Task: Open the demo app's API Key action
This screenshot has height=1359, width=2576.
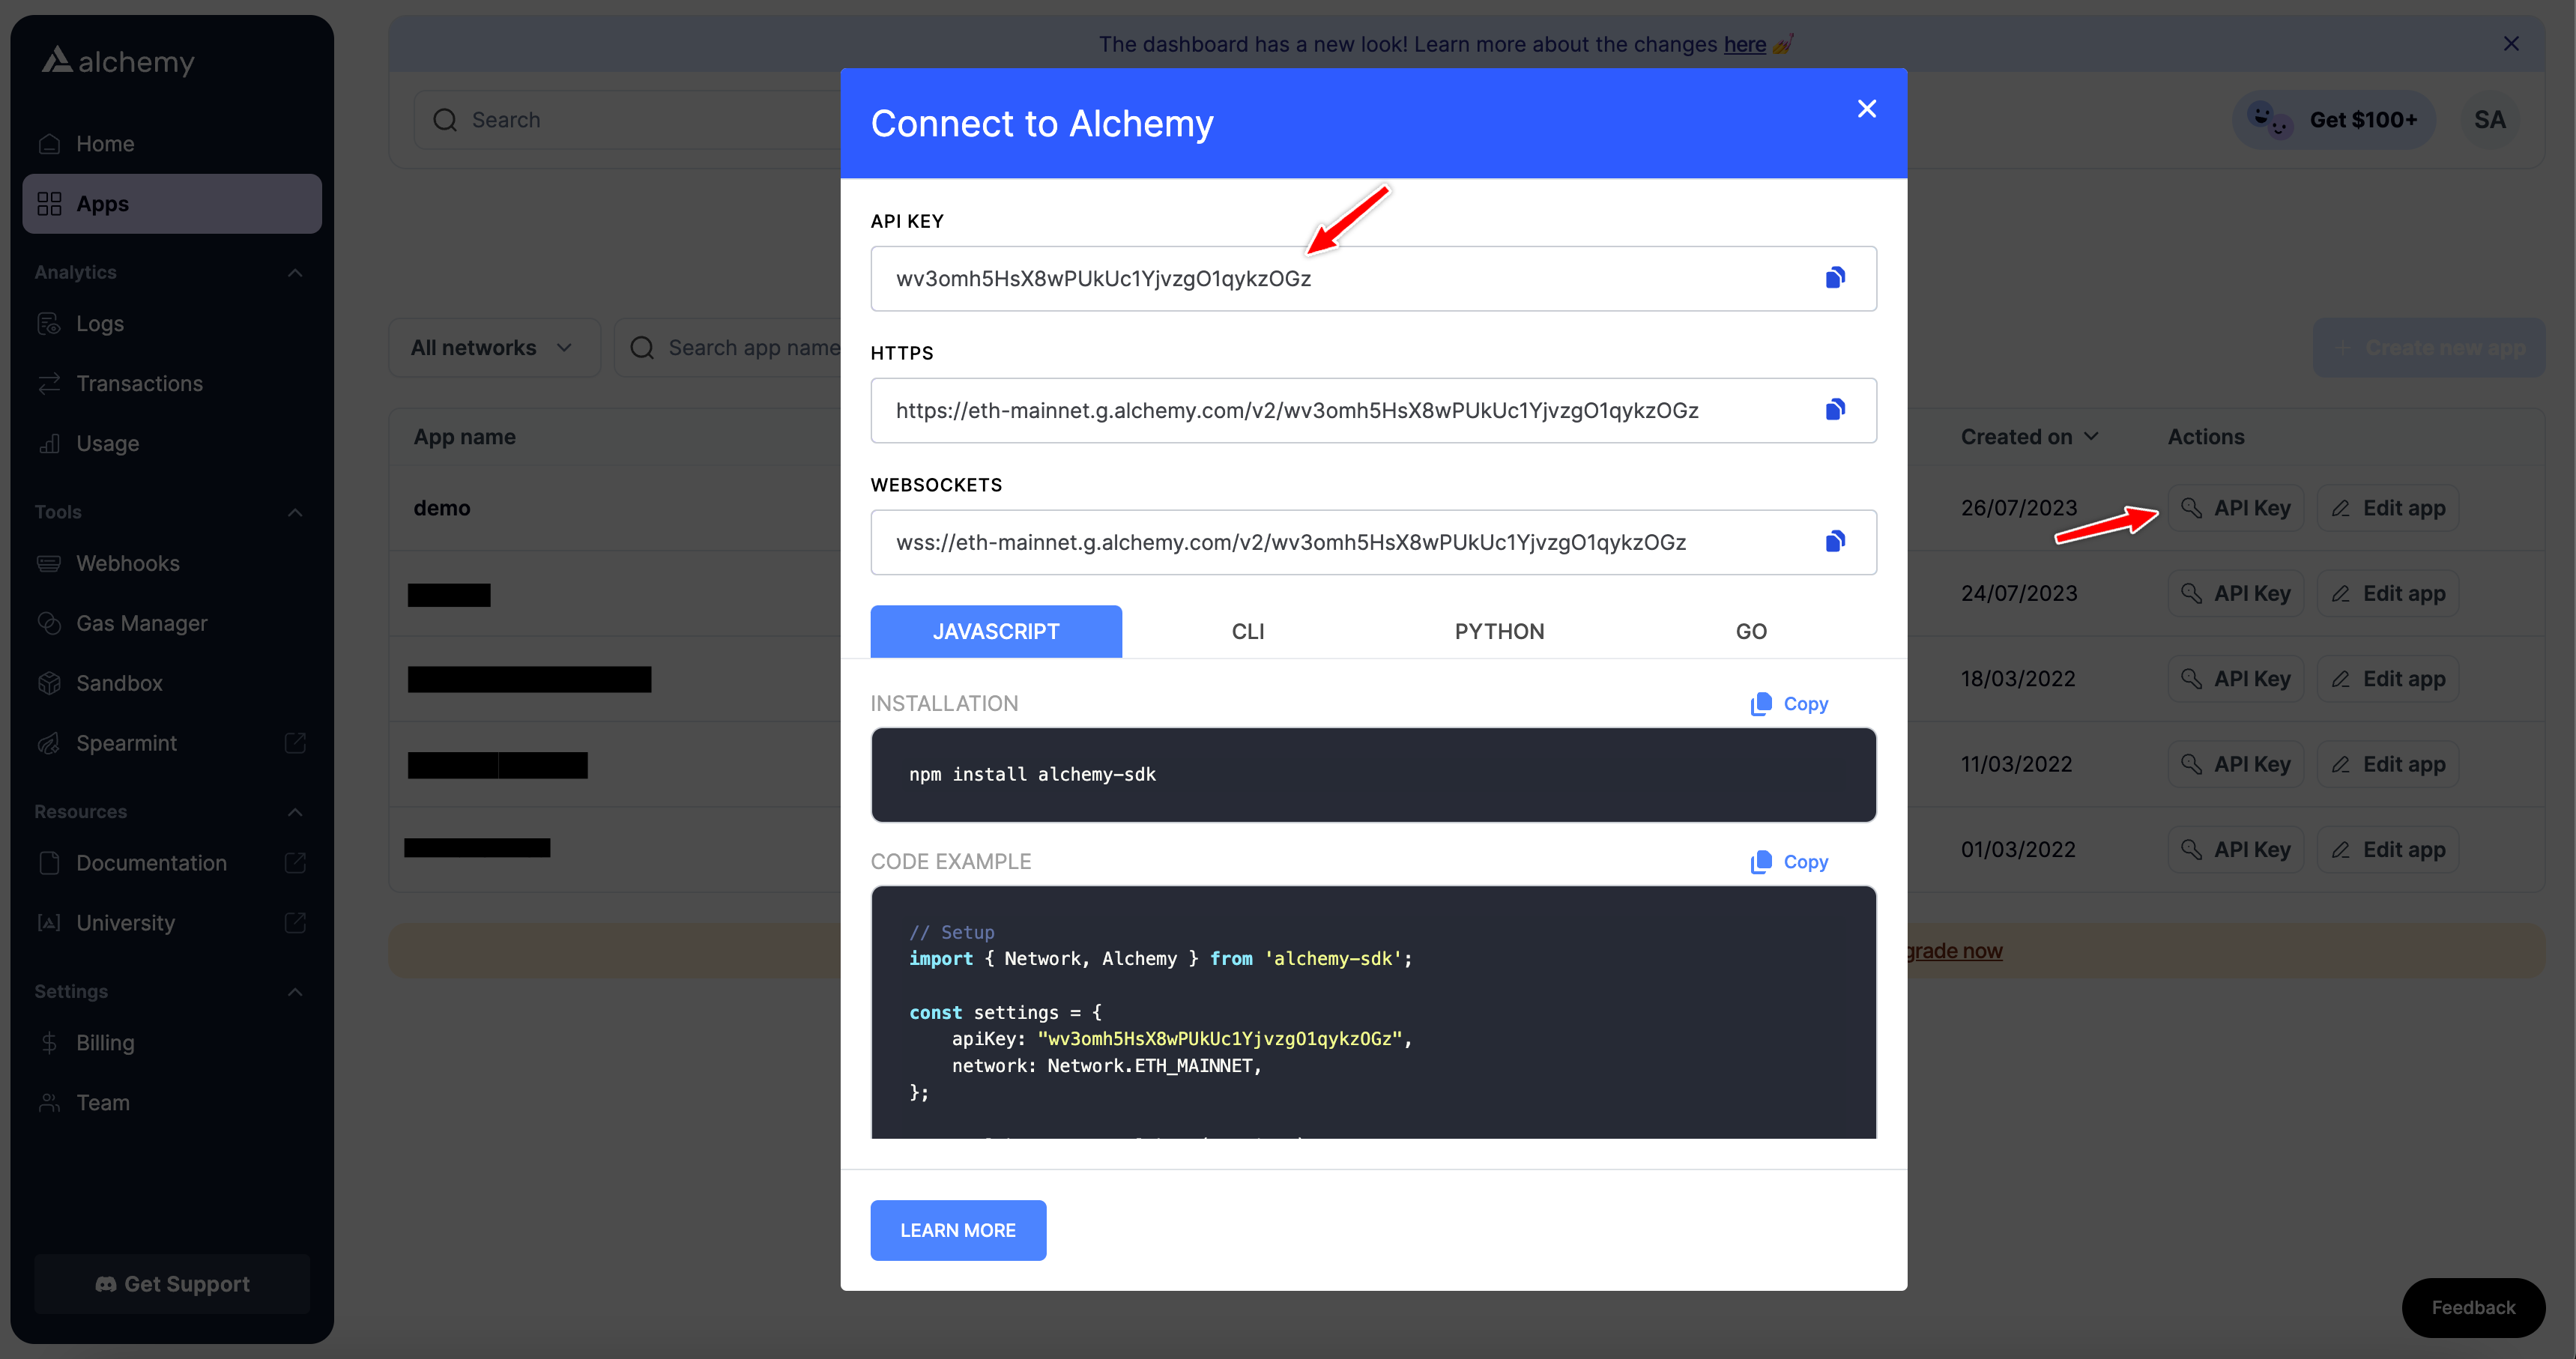Action: tap(2237, 507)
